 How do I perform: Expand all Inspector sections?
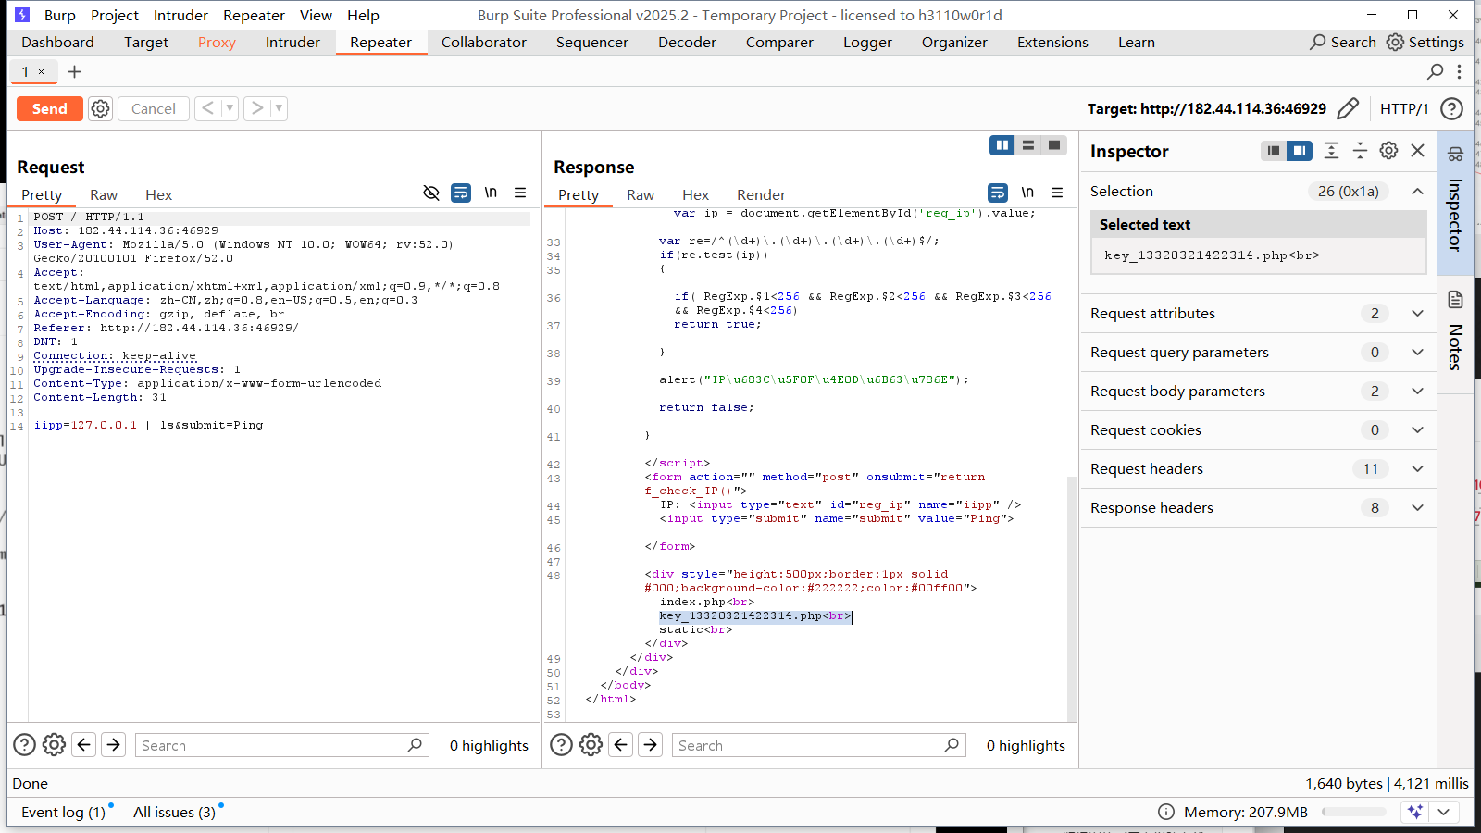tap(1331, 150)
